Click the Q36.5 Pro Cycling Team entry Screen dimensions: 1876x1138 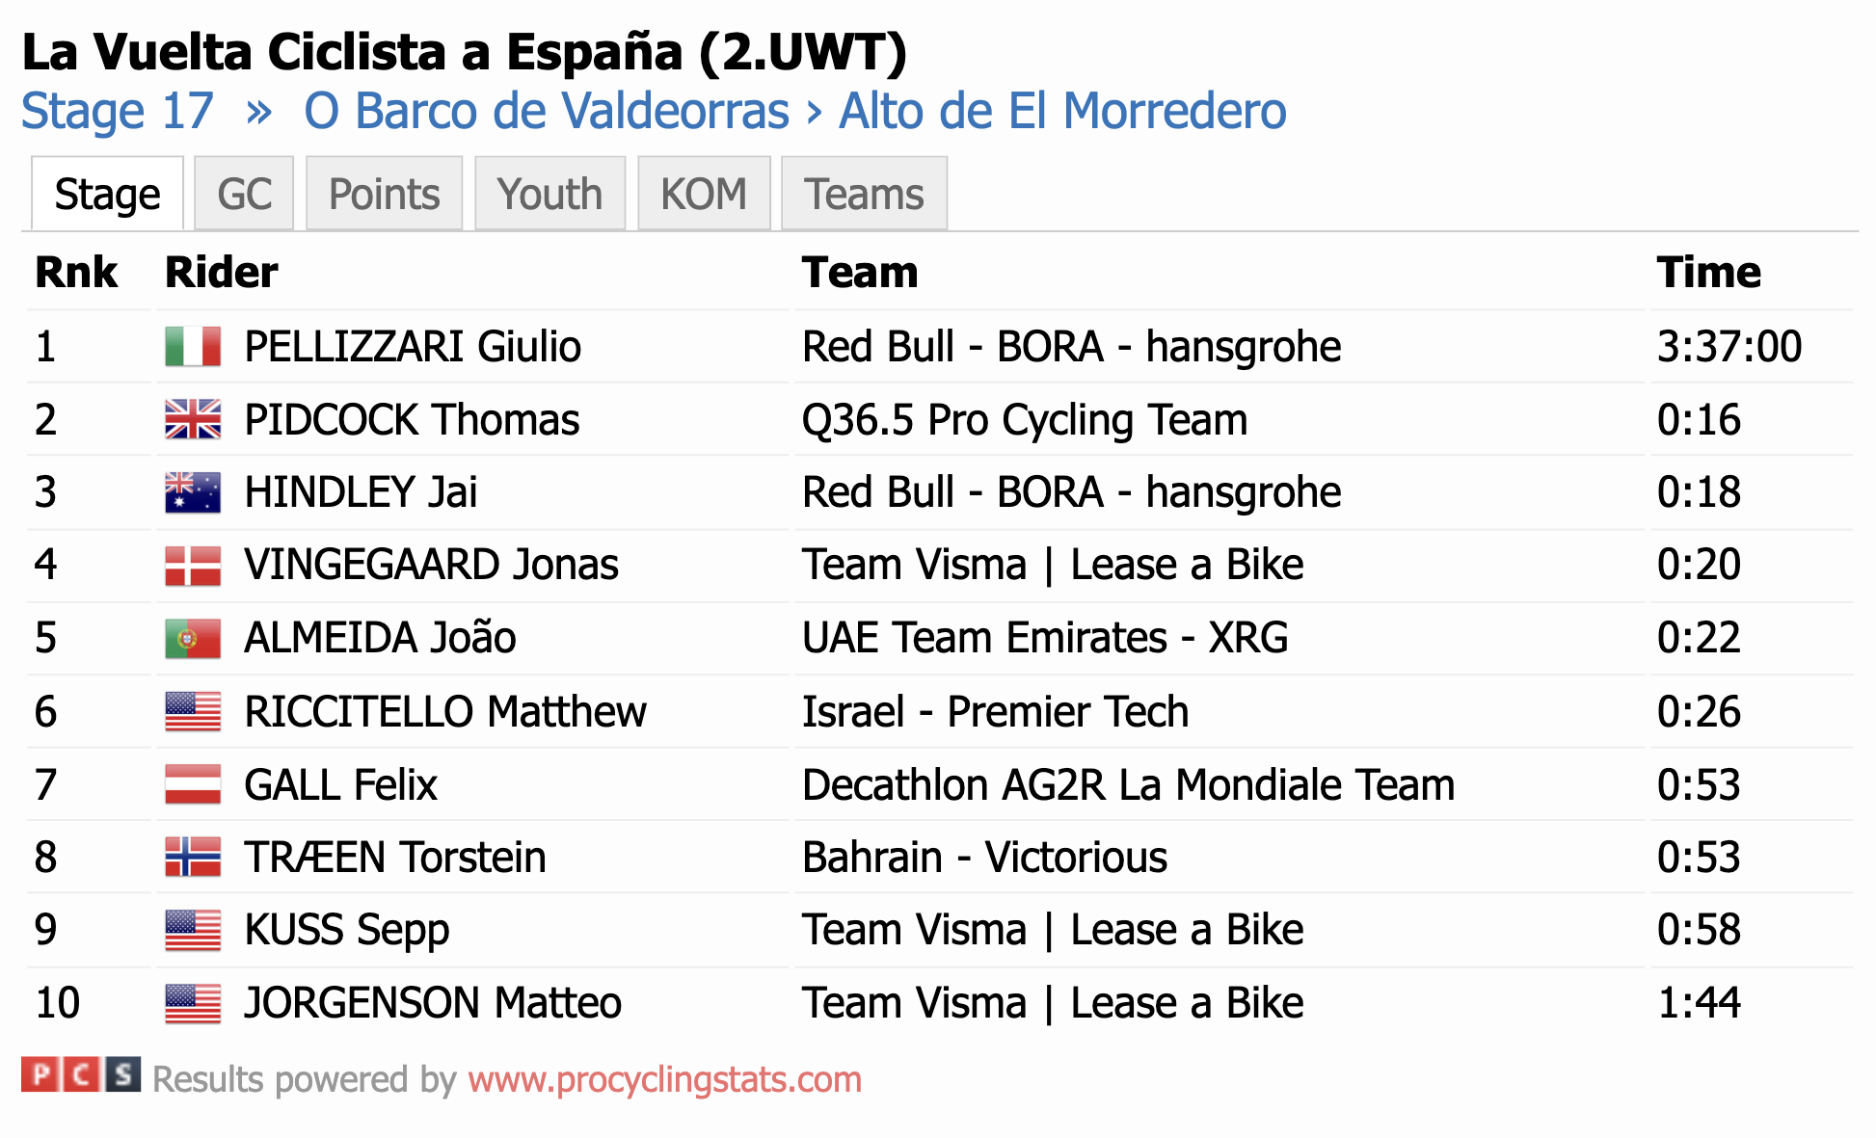(1025, 420)
